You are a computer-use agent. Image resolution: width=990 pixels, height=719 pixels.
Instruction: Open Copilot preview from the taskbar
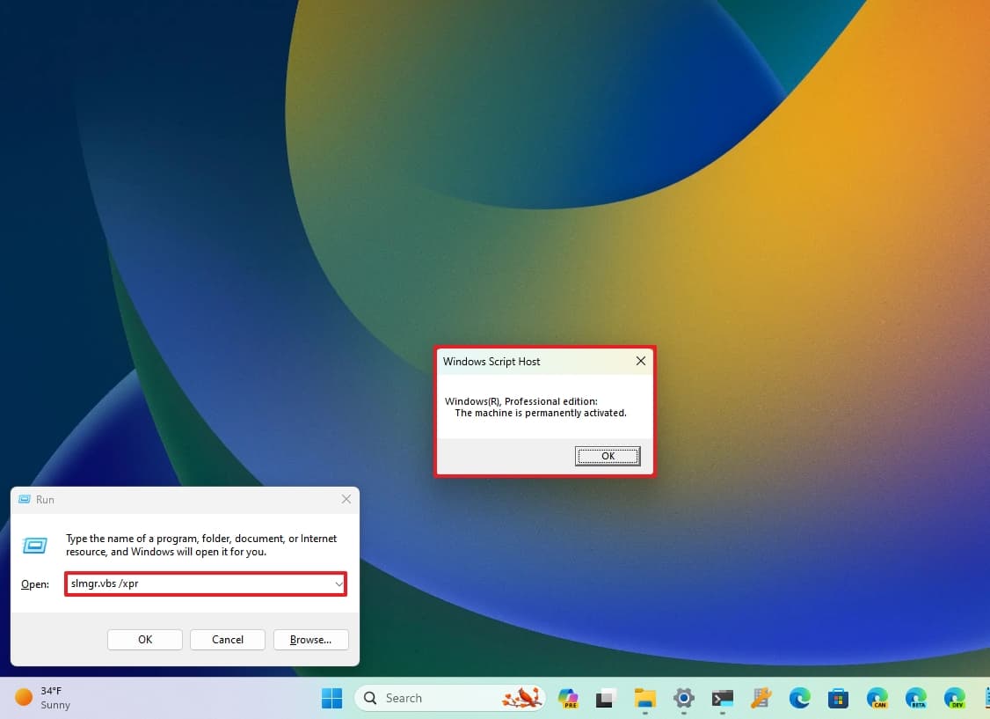pos(568,698)
